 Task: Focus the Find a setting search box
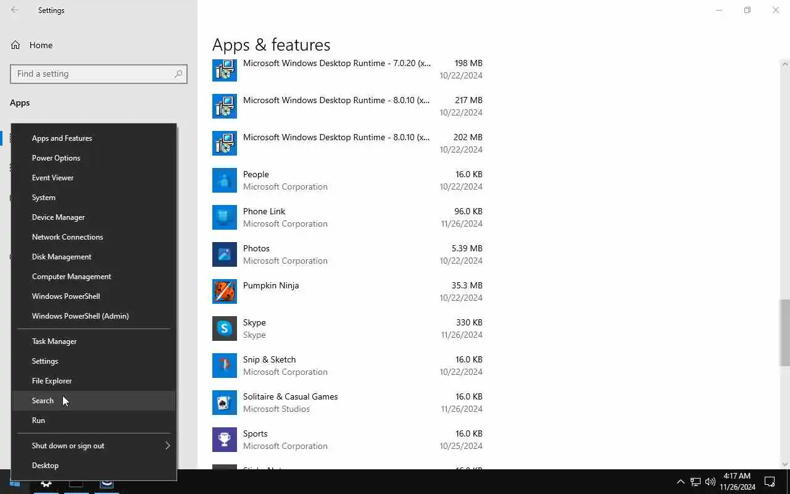(x=99, y=73)
